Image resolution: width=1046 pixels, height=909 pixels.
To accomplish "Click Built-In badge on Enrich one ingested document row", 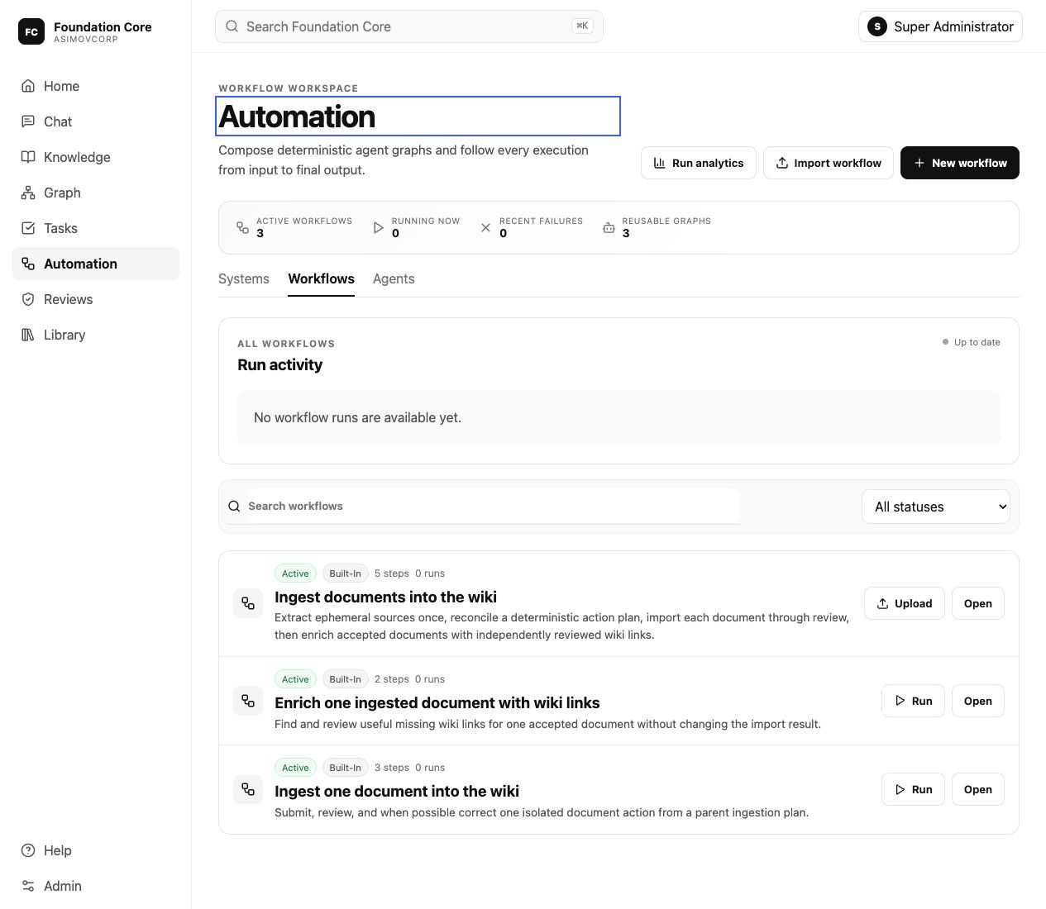I will click(x=345, y=679).
